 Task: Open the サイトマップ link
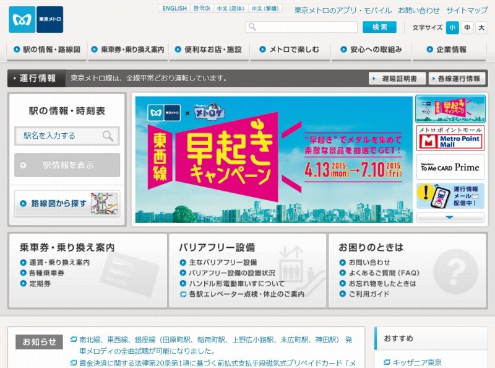pyautogui.click(x=467, y=11)
